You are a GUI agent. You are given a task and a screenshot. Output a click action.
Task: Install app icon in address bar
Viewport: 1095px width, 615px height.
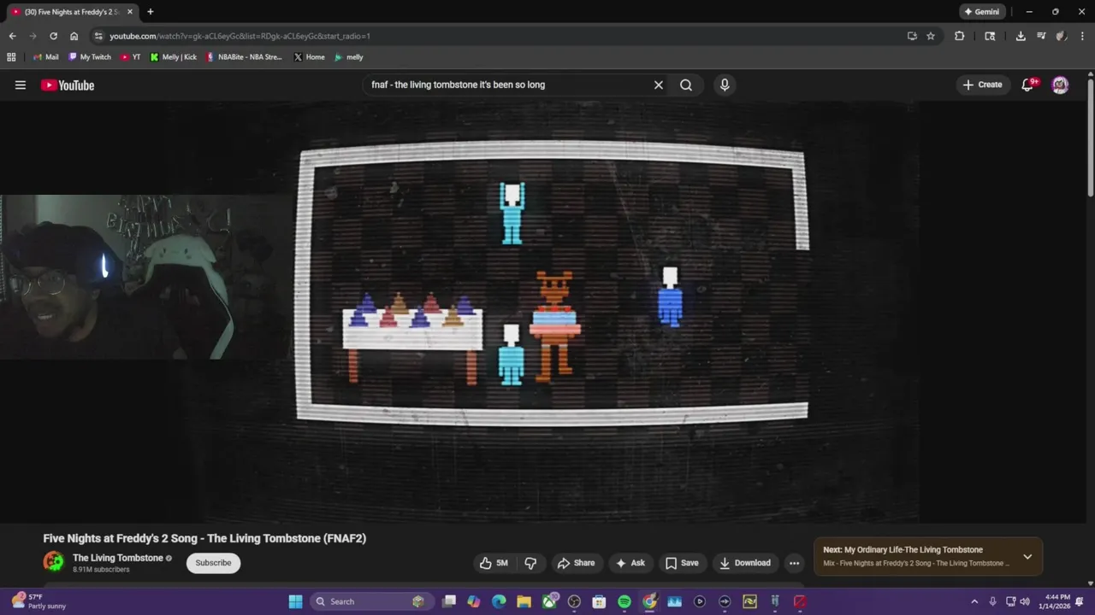[x=912, y=36]
